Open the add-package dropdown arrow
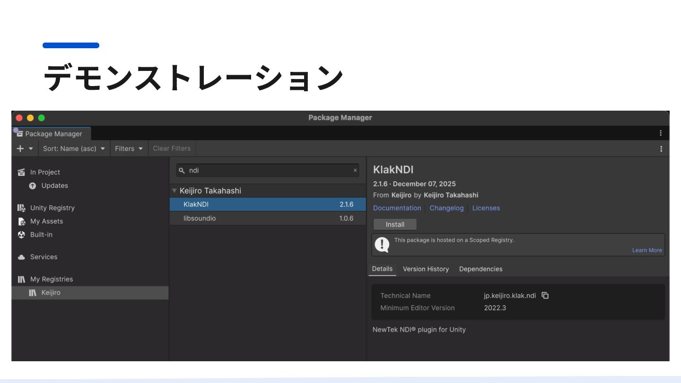The height and width of the screenshot is (383, 681). 31,148
